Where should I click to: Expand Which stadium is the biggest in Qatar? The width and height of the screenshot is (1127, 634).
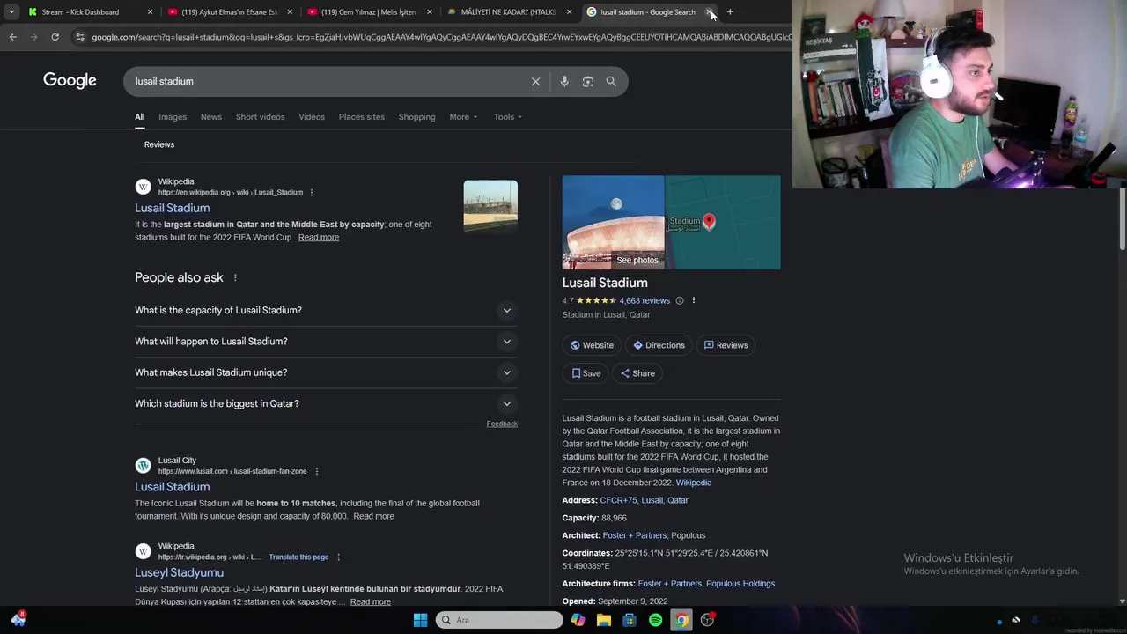coord(326,403)
